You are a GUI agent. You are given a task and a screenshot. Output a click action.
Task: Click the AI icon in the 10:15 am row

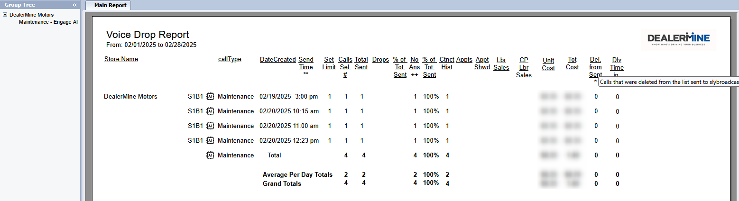click(x=211, y=111)
